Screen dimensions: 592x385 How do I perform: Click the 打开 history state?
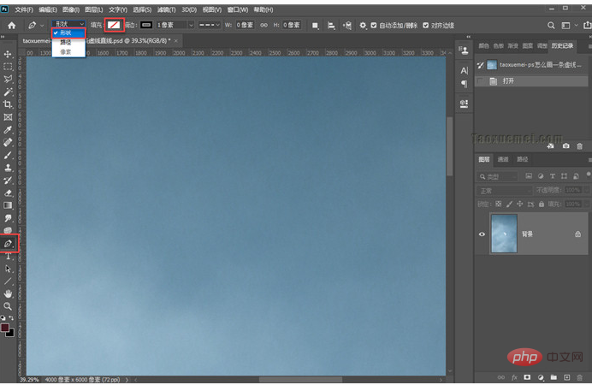(507, 81)
